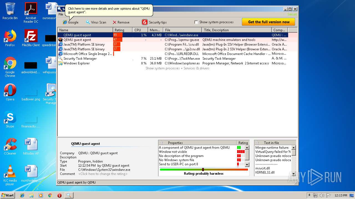The image size is (355, 199).
Task: Run Virus Scan on selected process
Action: point(96,22)
